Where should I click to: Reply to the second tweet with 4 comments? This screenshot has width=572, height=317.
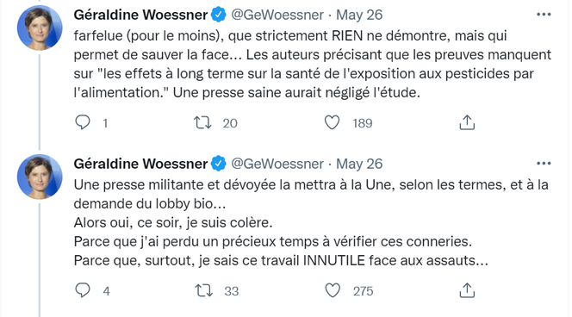[x=83, y=290]
